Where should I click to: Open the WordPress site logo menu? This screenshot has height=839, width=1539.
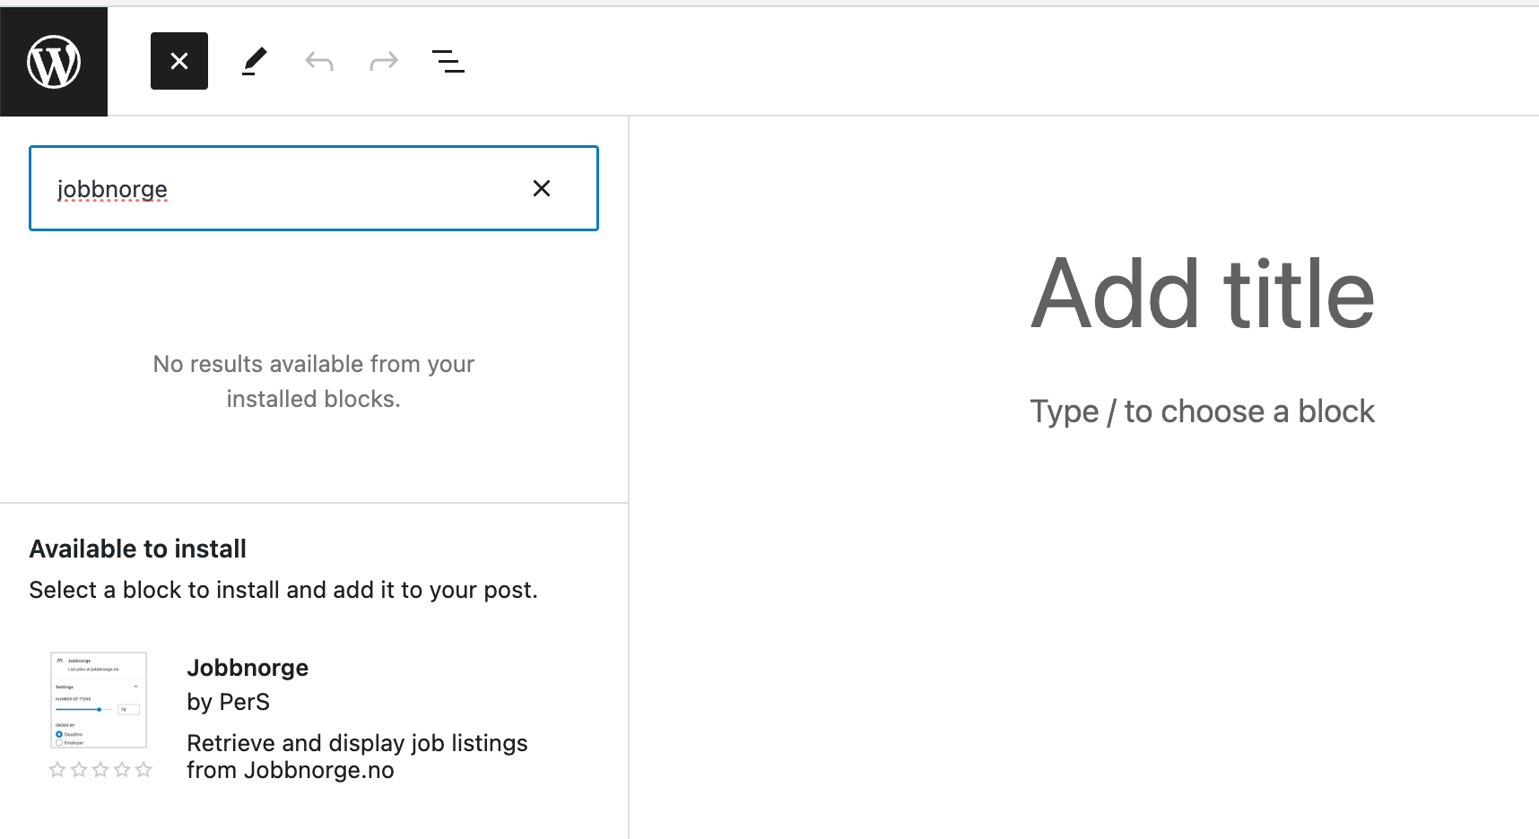pyautogui.click(x=54, y=60)
